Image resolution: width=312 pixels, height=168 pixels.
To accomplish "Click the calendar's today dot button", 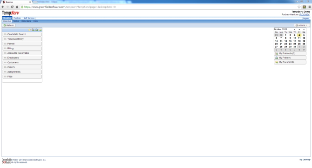I will (299, 29).
